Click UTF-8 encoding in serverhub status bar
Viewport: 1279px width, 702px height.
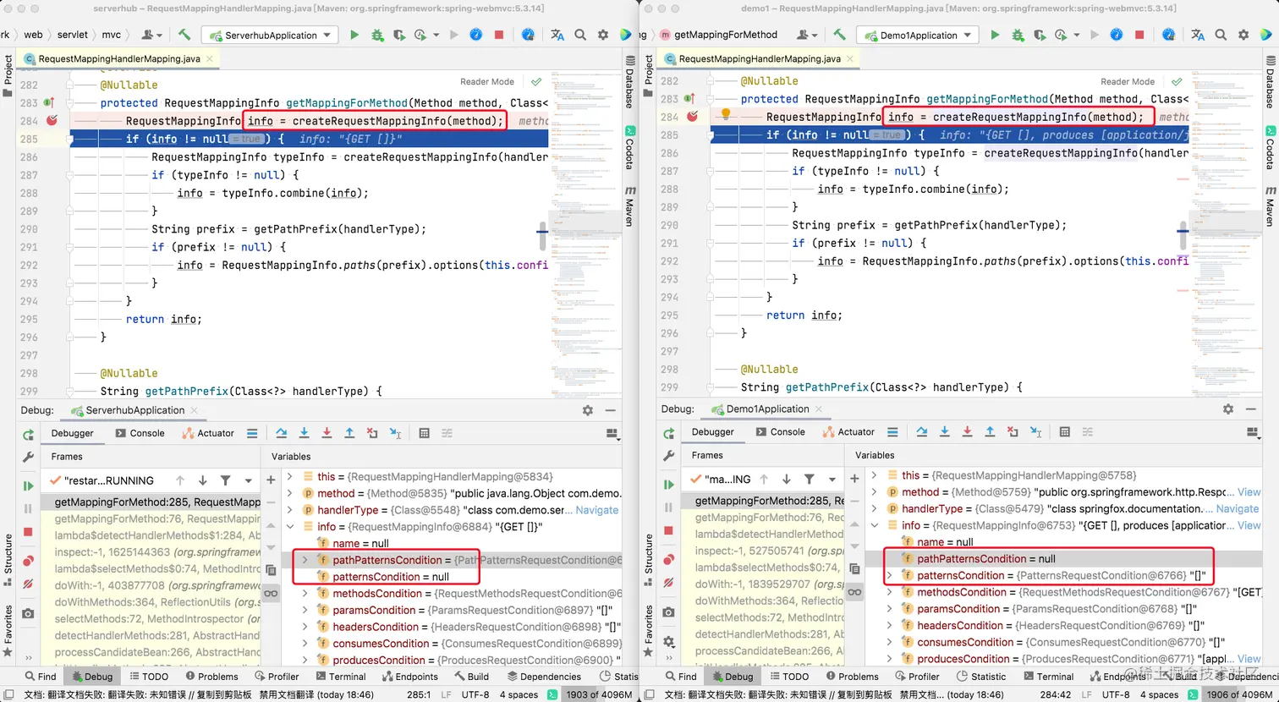tap(475, 694)
